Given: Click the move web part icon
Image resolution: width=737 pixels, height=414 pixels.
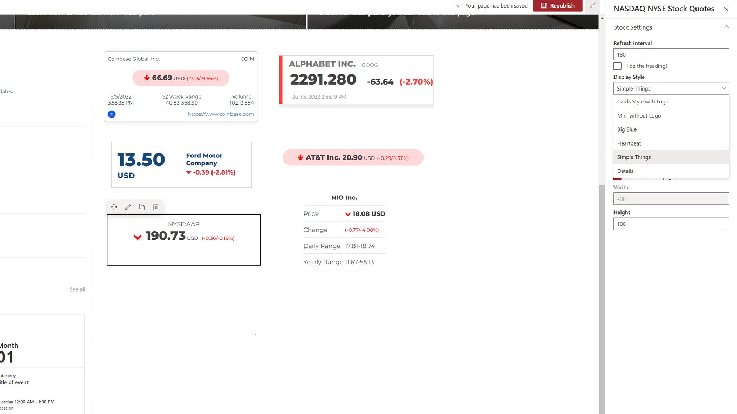Looking at the screenshot, I should pyautogui.click(x=114, y=207).
